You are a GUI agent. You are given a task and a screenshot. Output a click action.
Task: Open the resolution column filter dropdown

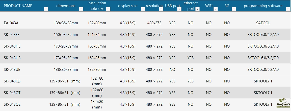[x=161, y=9]
